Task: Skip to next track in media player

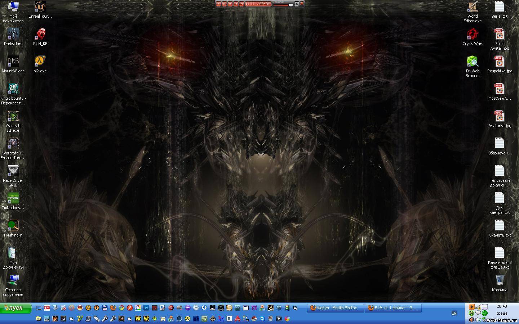Action: coord(241,4)
